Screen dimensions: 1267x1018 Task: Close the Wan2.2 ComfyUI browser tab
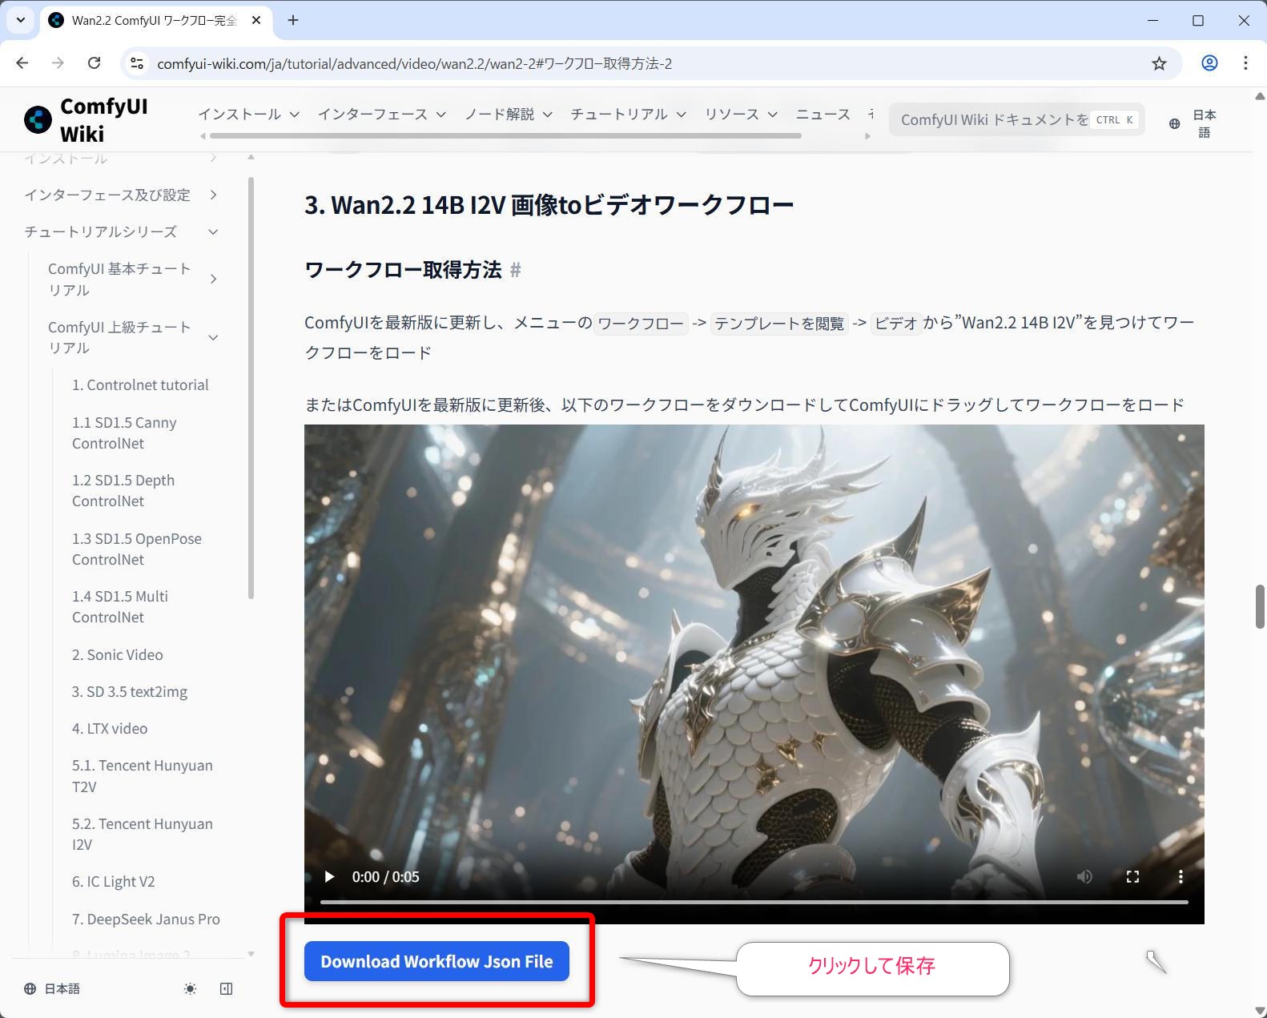(x=256, y=20)
